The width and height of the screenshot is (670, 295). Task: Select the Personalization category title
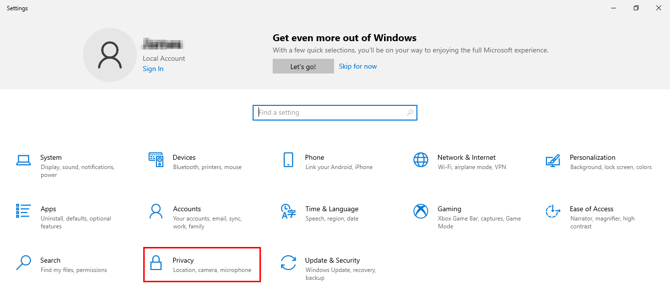pos(593,157)
